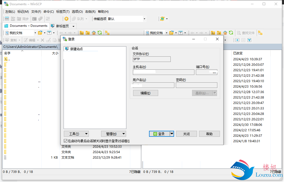Viewport: 284px width, 182px height.
Task: Switch to the Documents – Documents tab
Action: (x=26, y=26)
